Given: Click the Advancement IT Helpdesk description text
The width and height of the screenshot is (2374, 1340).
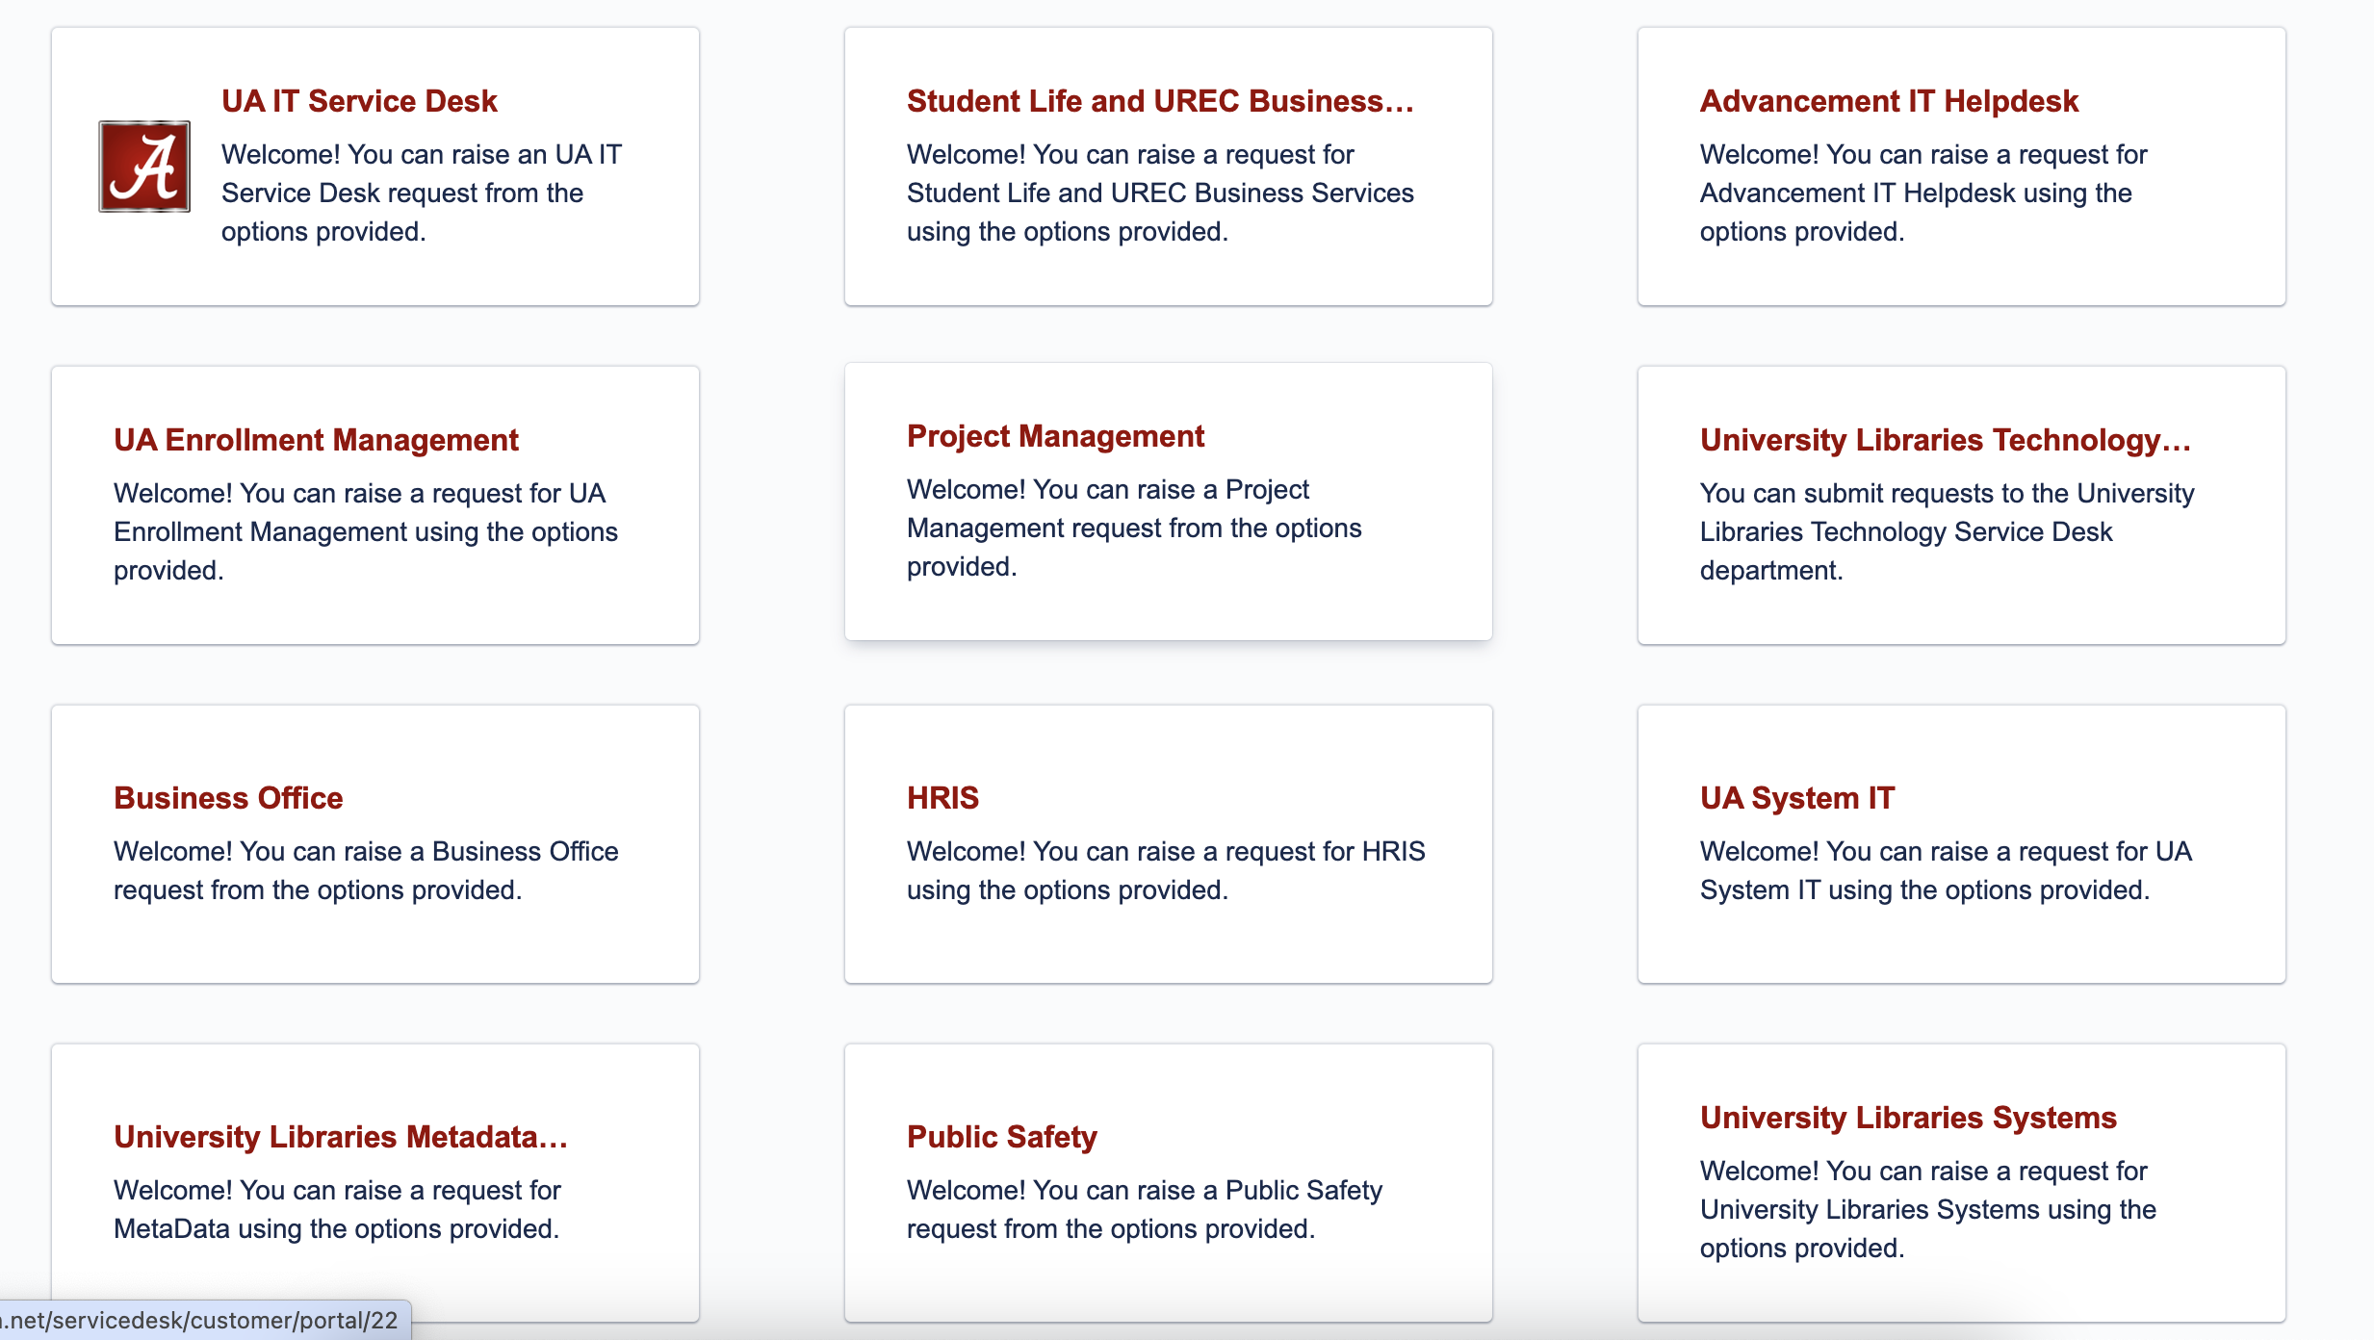Looking at the screenshot, I should tap(1923, 193).
